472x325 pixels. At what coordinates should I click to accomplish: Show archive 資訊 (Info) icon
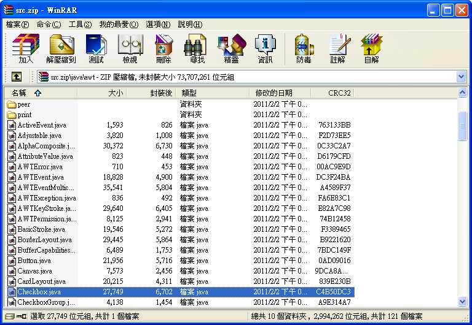click(265, 48)
